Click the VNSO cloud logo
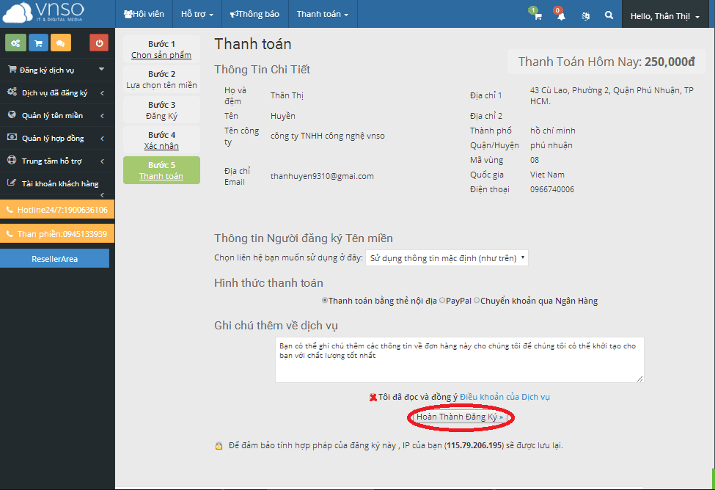This screenshot has height=490, width=715. (43, 12)
